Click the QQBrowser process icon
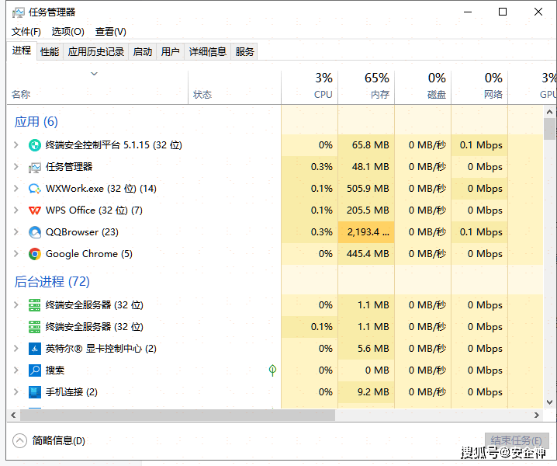 pos(34,232)
